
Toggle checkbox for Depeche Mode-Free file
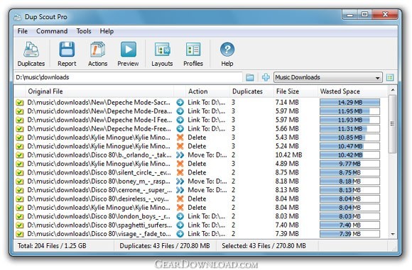(x=20, y=129)
